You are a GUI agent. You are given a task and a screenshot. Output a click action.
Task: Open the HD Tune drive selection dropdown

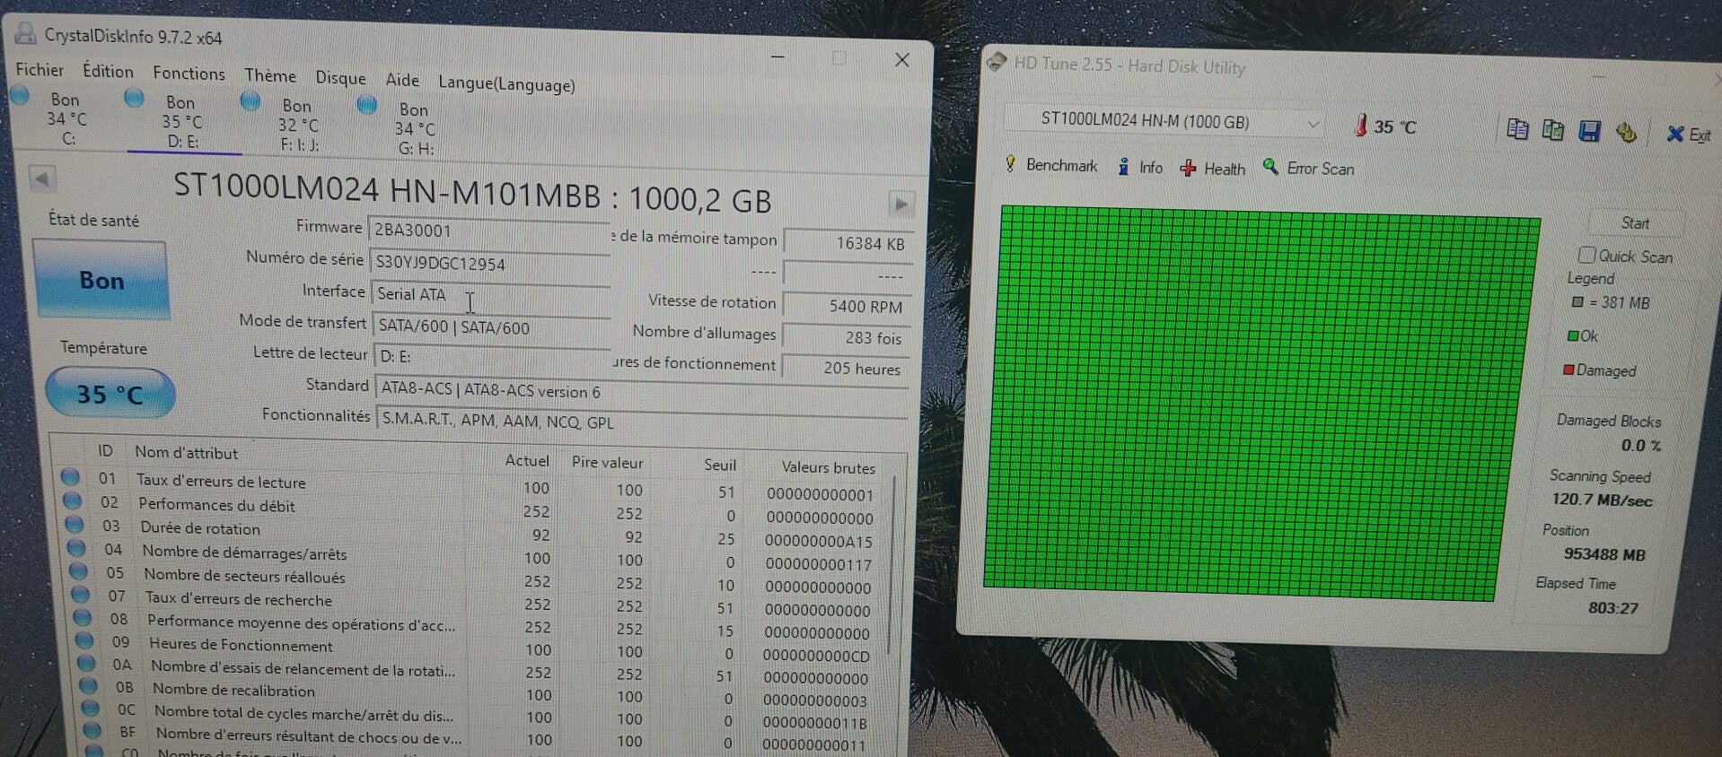click(1164, 123)
